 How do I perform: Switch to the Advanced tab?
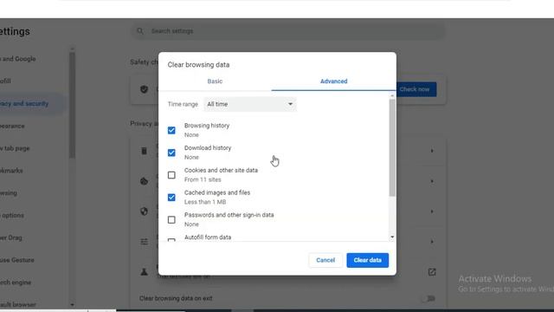tap(333, 81)
